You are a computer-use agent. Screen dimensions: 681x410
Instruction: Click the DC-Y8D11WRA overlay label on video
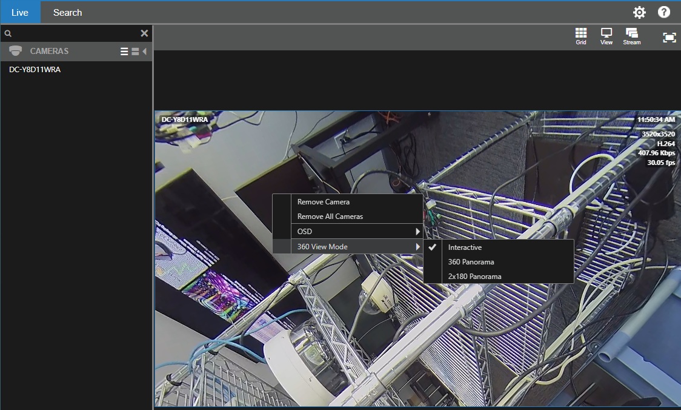tap(185, 119)
